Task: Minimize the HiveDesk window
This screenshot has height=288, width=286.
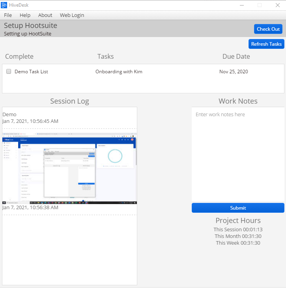Action: click(242, 5)
